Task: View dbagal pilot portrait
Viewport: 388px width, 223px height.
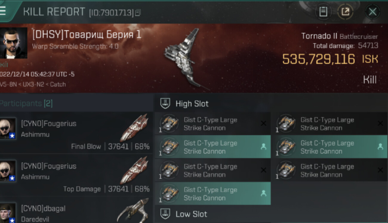Action: click(7, 213)
